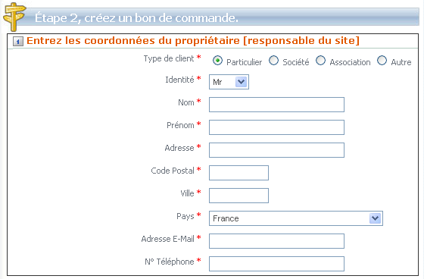Focus the Nom text field

pyautogui.click(x=276, y=105)
